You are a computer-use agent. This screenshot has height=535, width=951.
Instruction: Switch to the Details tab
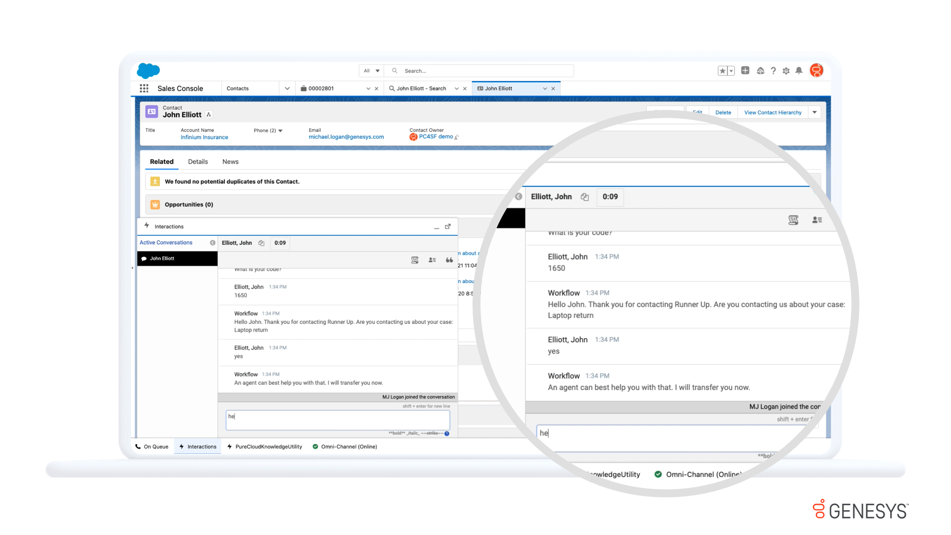tap(198, 161)
